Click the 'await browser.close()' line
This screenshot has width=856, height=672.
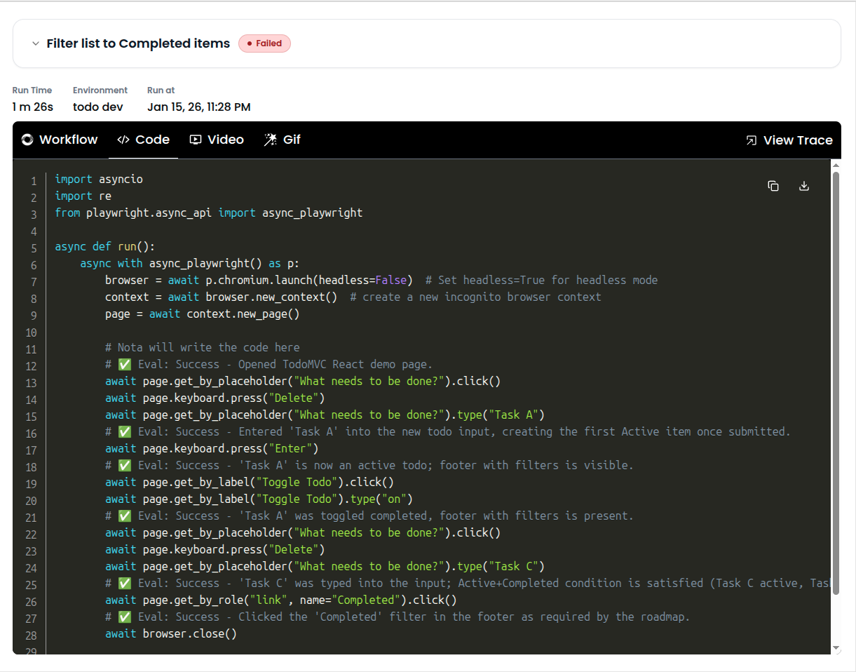click(x=171, y=634)
